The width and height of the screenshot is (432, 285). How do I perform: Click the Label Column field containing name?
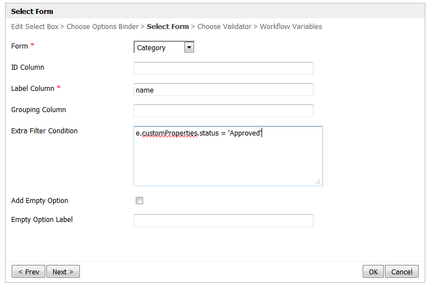point(223,90)
